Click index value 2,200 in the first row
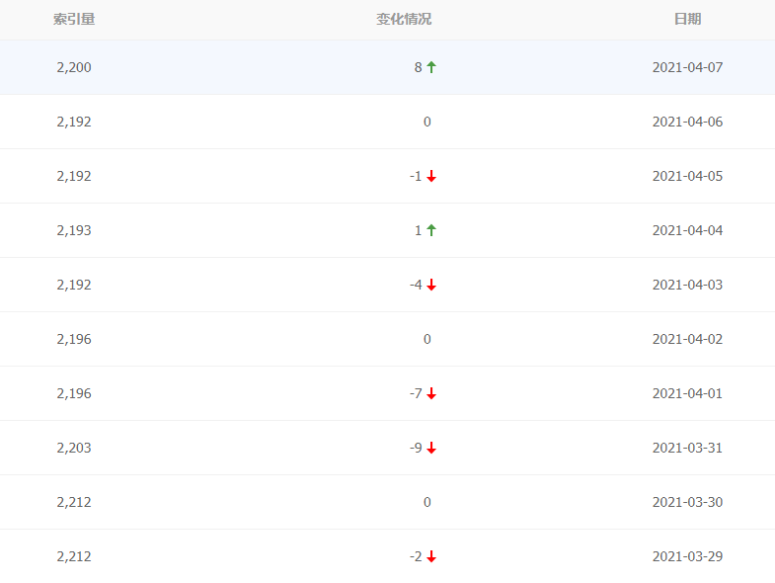 pyautogui.click(x=74, y=67)
